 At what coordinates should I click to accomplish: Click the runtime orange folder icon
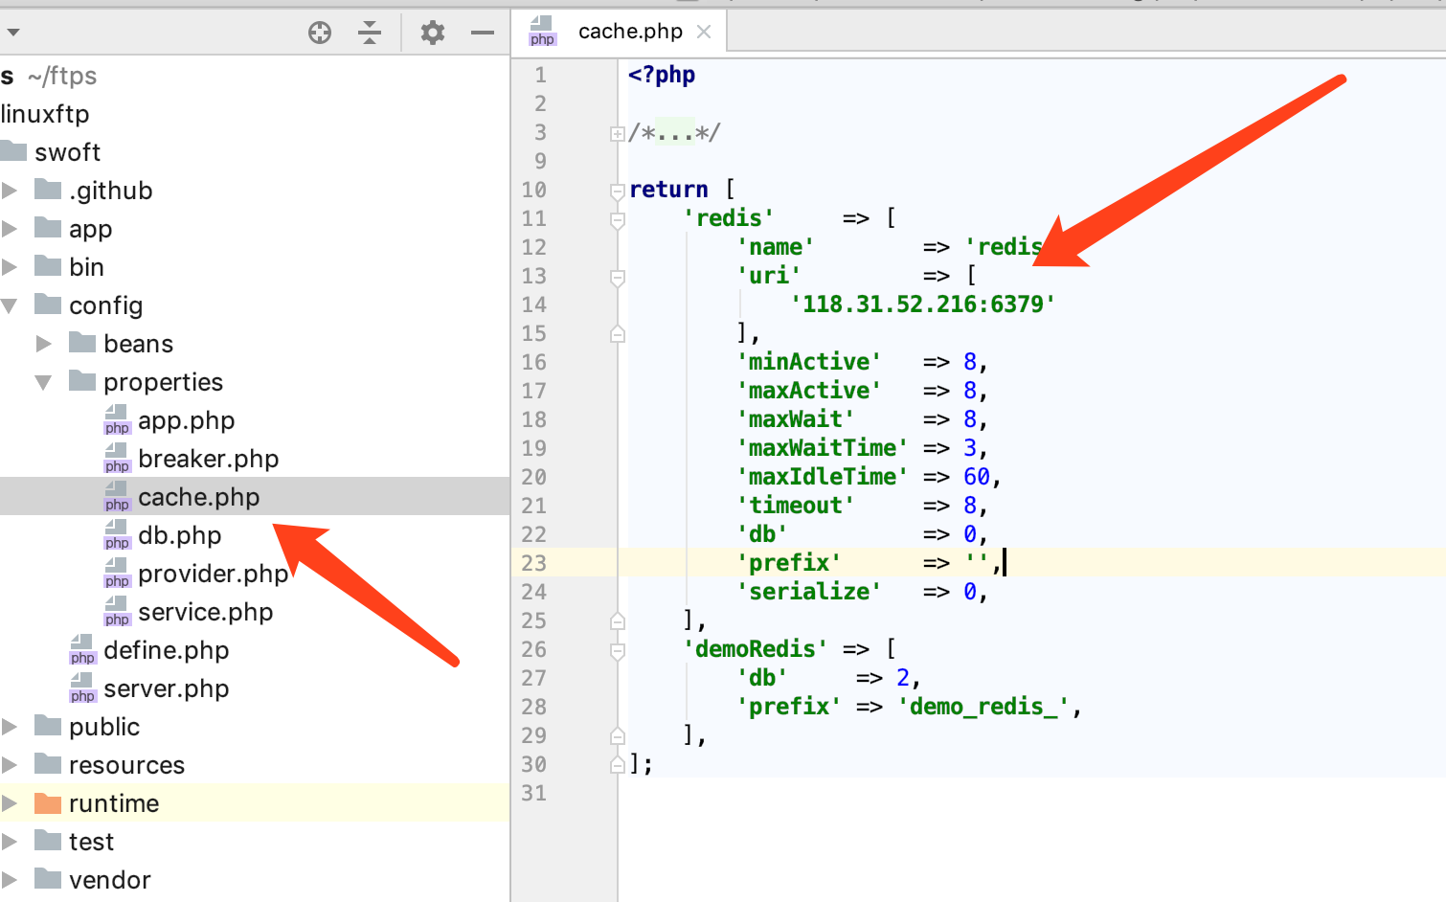[x=48, y=803]
